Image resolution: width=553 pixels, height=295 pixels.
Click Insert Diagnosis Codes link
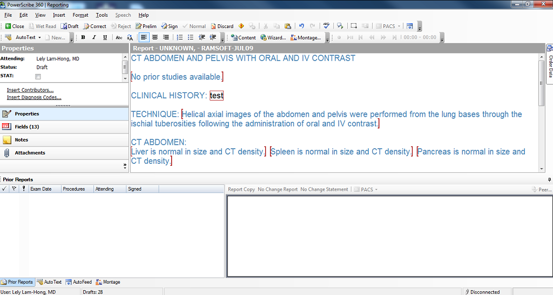[x=34, y=98]
